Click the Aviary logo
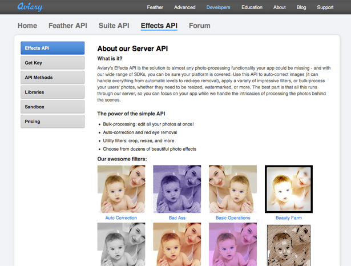 (x=30, y=7)
